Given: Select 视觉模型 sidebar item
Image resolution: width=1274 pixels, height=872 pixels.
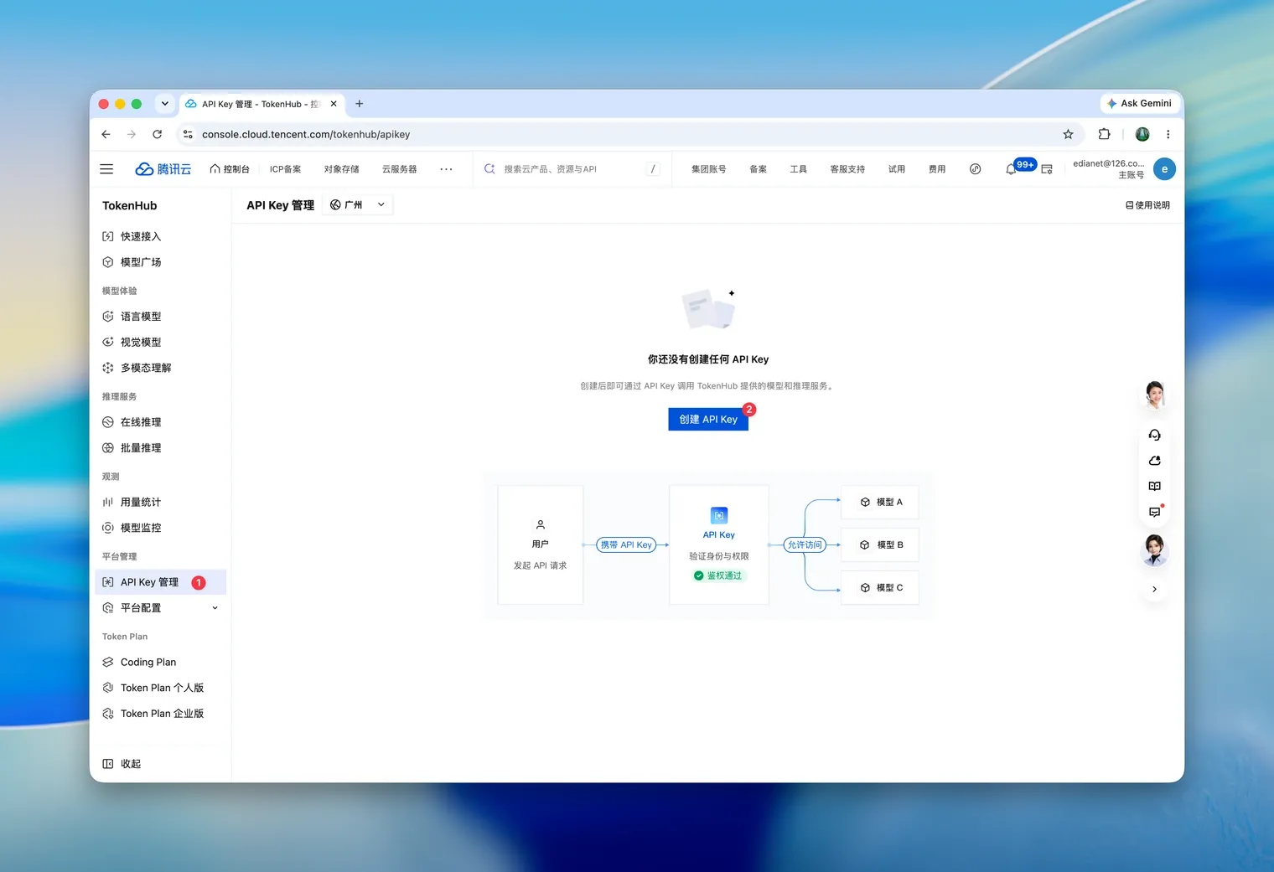Looking at the screenshot, I should point(160,342).
